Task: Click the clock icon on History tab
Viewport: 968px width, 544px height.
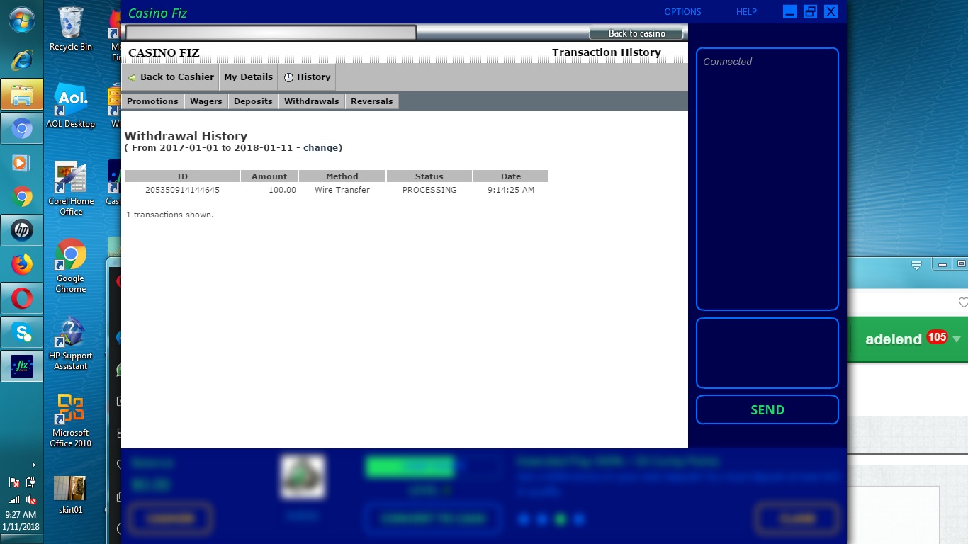Action: pyautogui.click(x=288, y=77)
